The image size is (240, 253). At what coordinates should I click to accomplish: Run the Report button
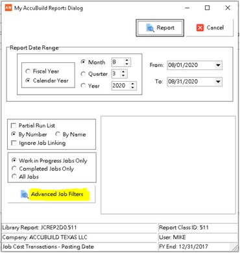coord(160,28)
